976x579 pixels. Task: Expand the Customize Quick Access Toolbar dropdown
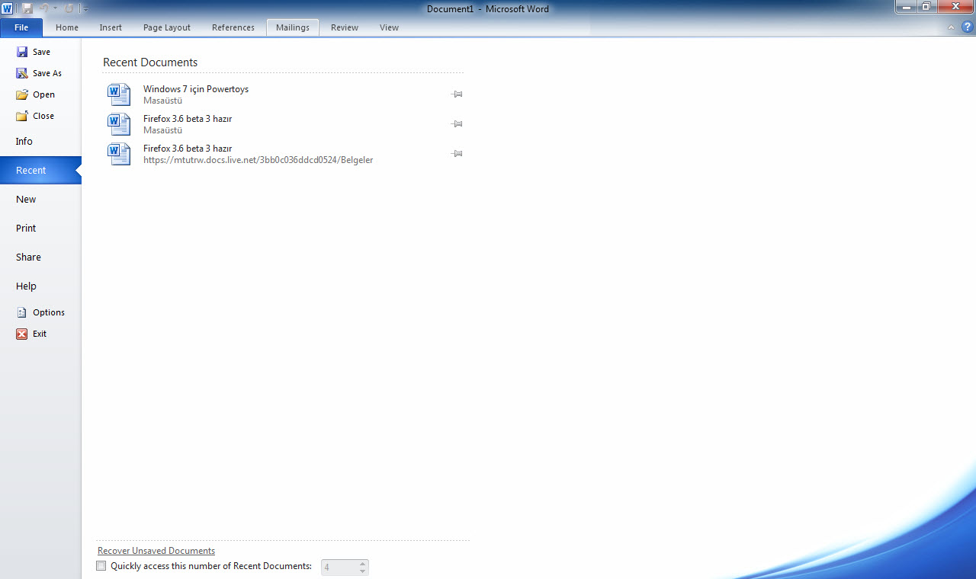coord(86,9)
